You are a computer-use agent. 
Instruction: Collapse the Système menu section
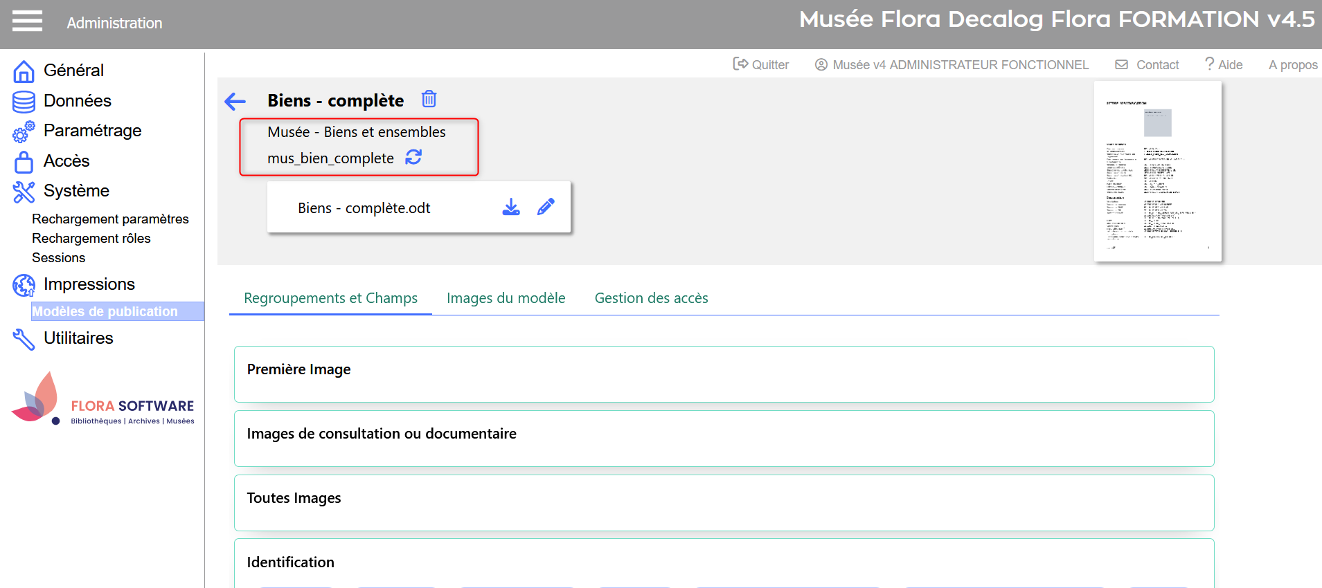pyautogui.click(x=76, y=191)
